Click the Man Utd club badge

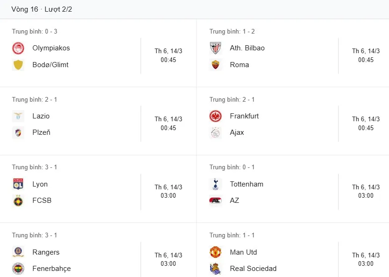coord(215,252)
